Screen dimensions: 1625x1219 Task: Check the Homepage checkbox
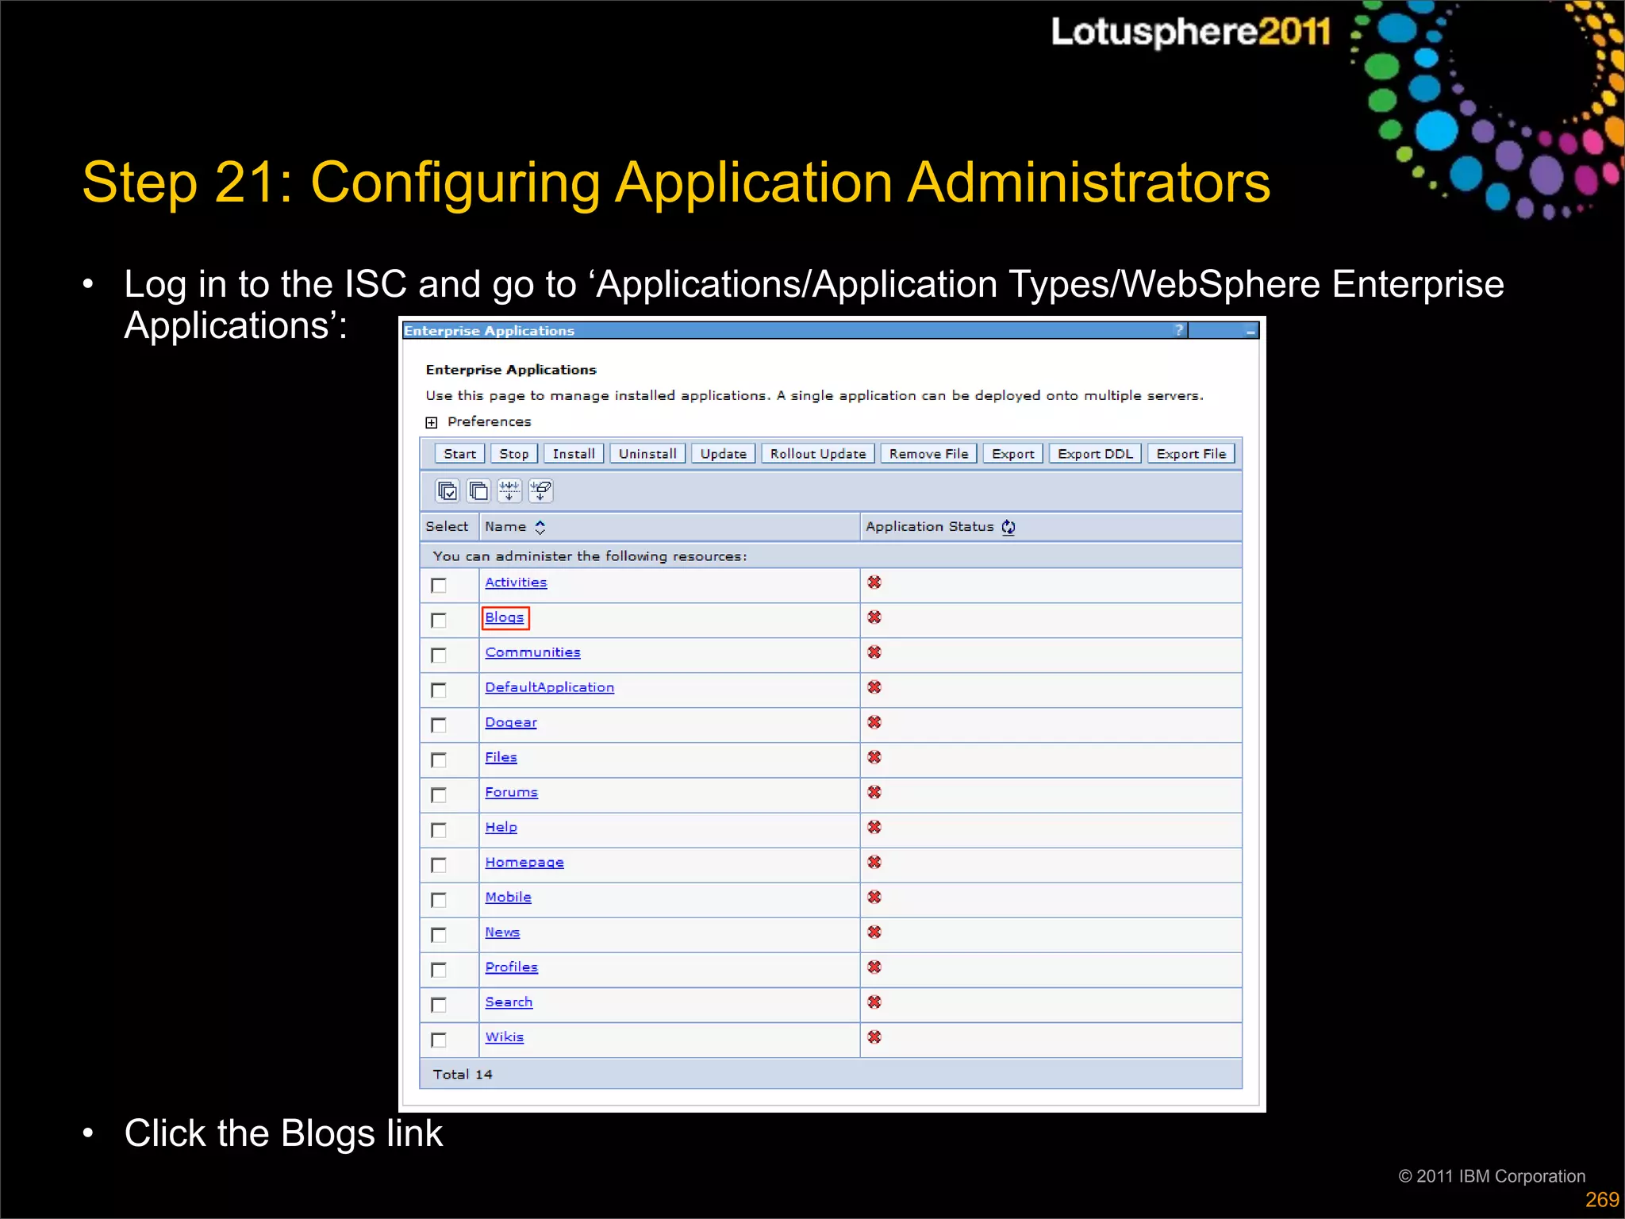coord(439,865)
